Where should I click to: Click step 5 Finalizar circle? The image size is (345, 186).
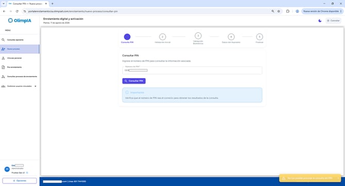tap(260, 36)
